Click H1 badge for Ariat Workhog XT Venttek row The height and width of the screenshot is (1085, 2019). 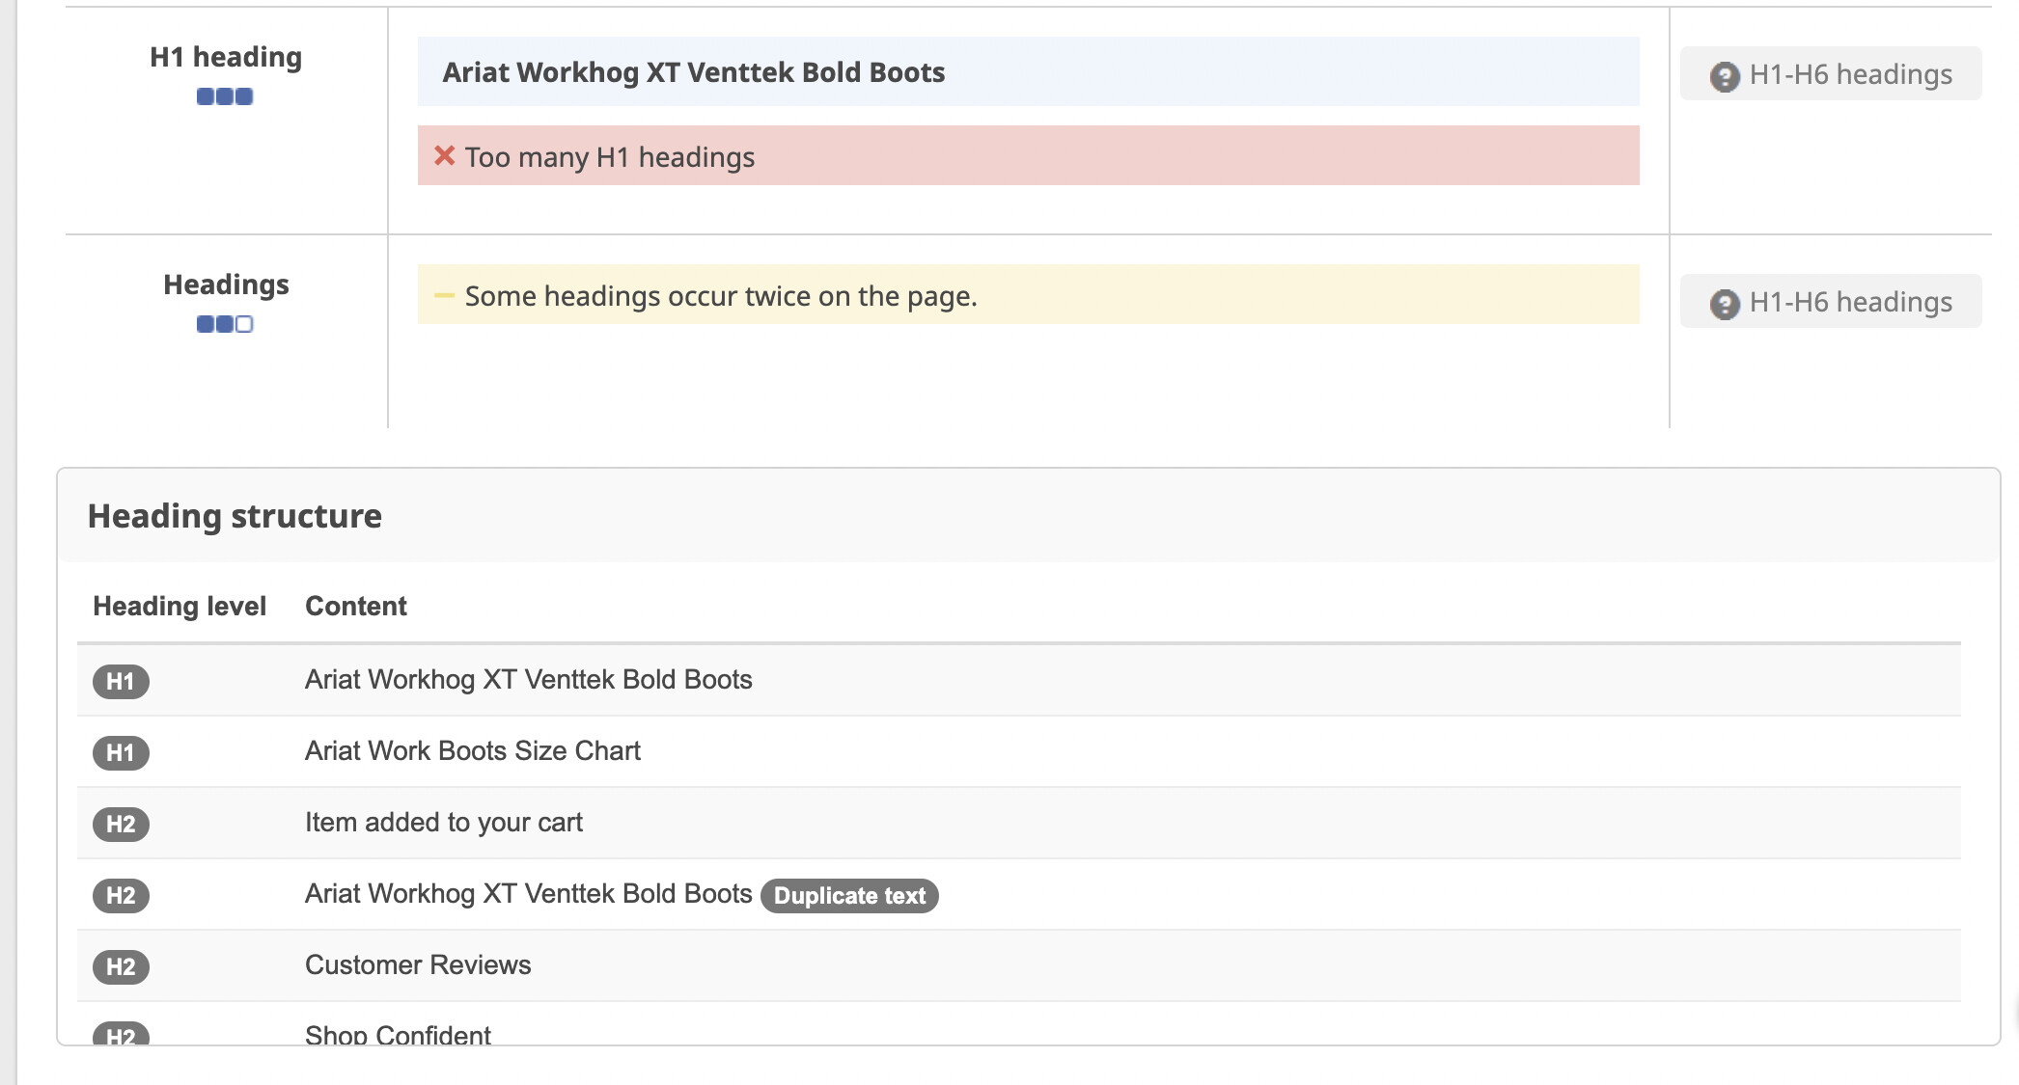pos(121,681)
